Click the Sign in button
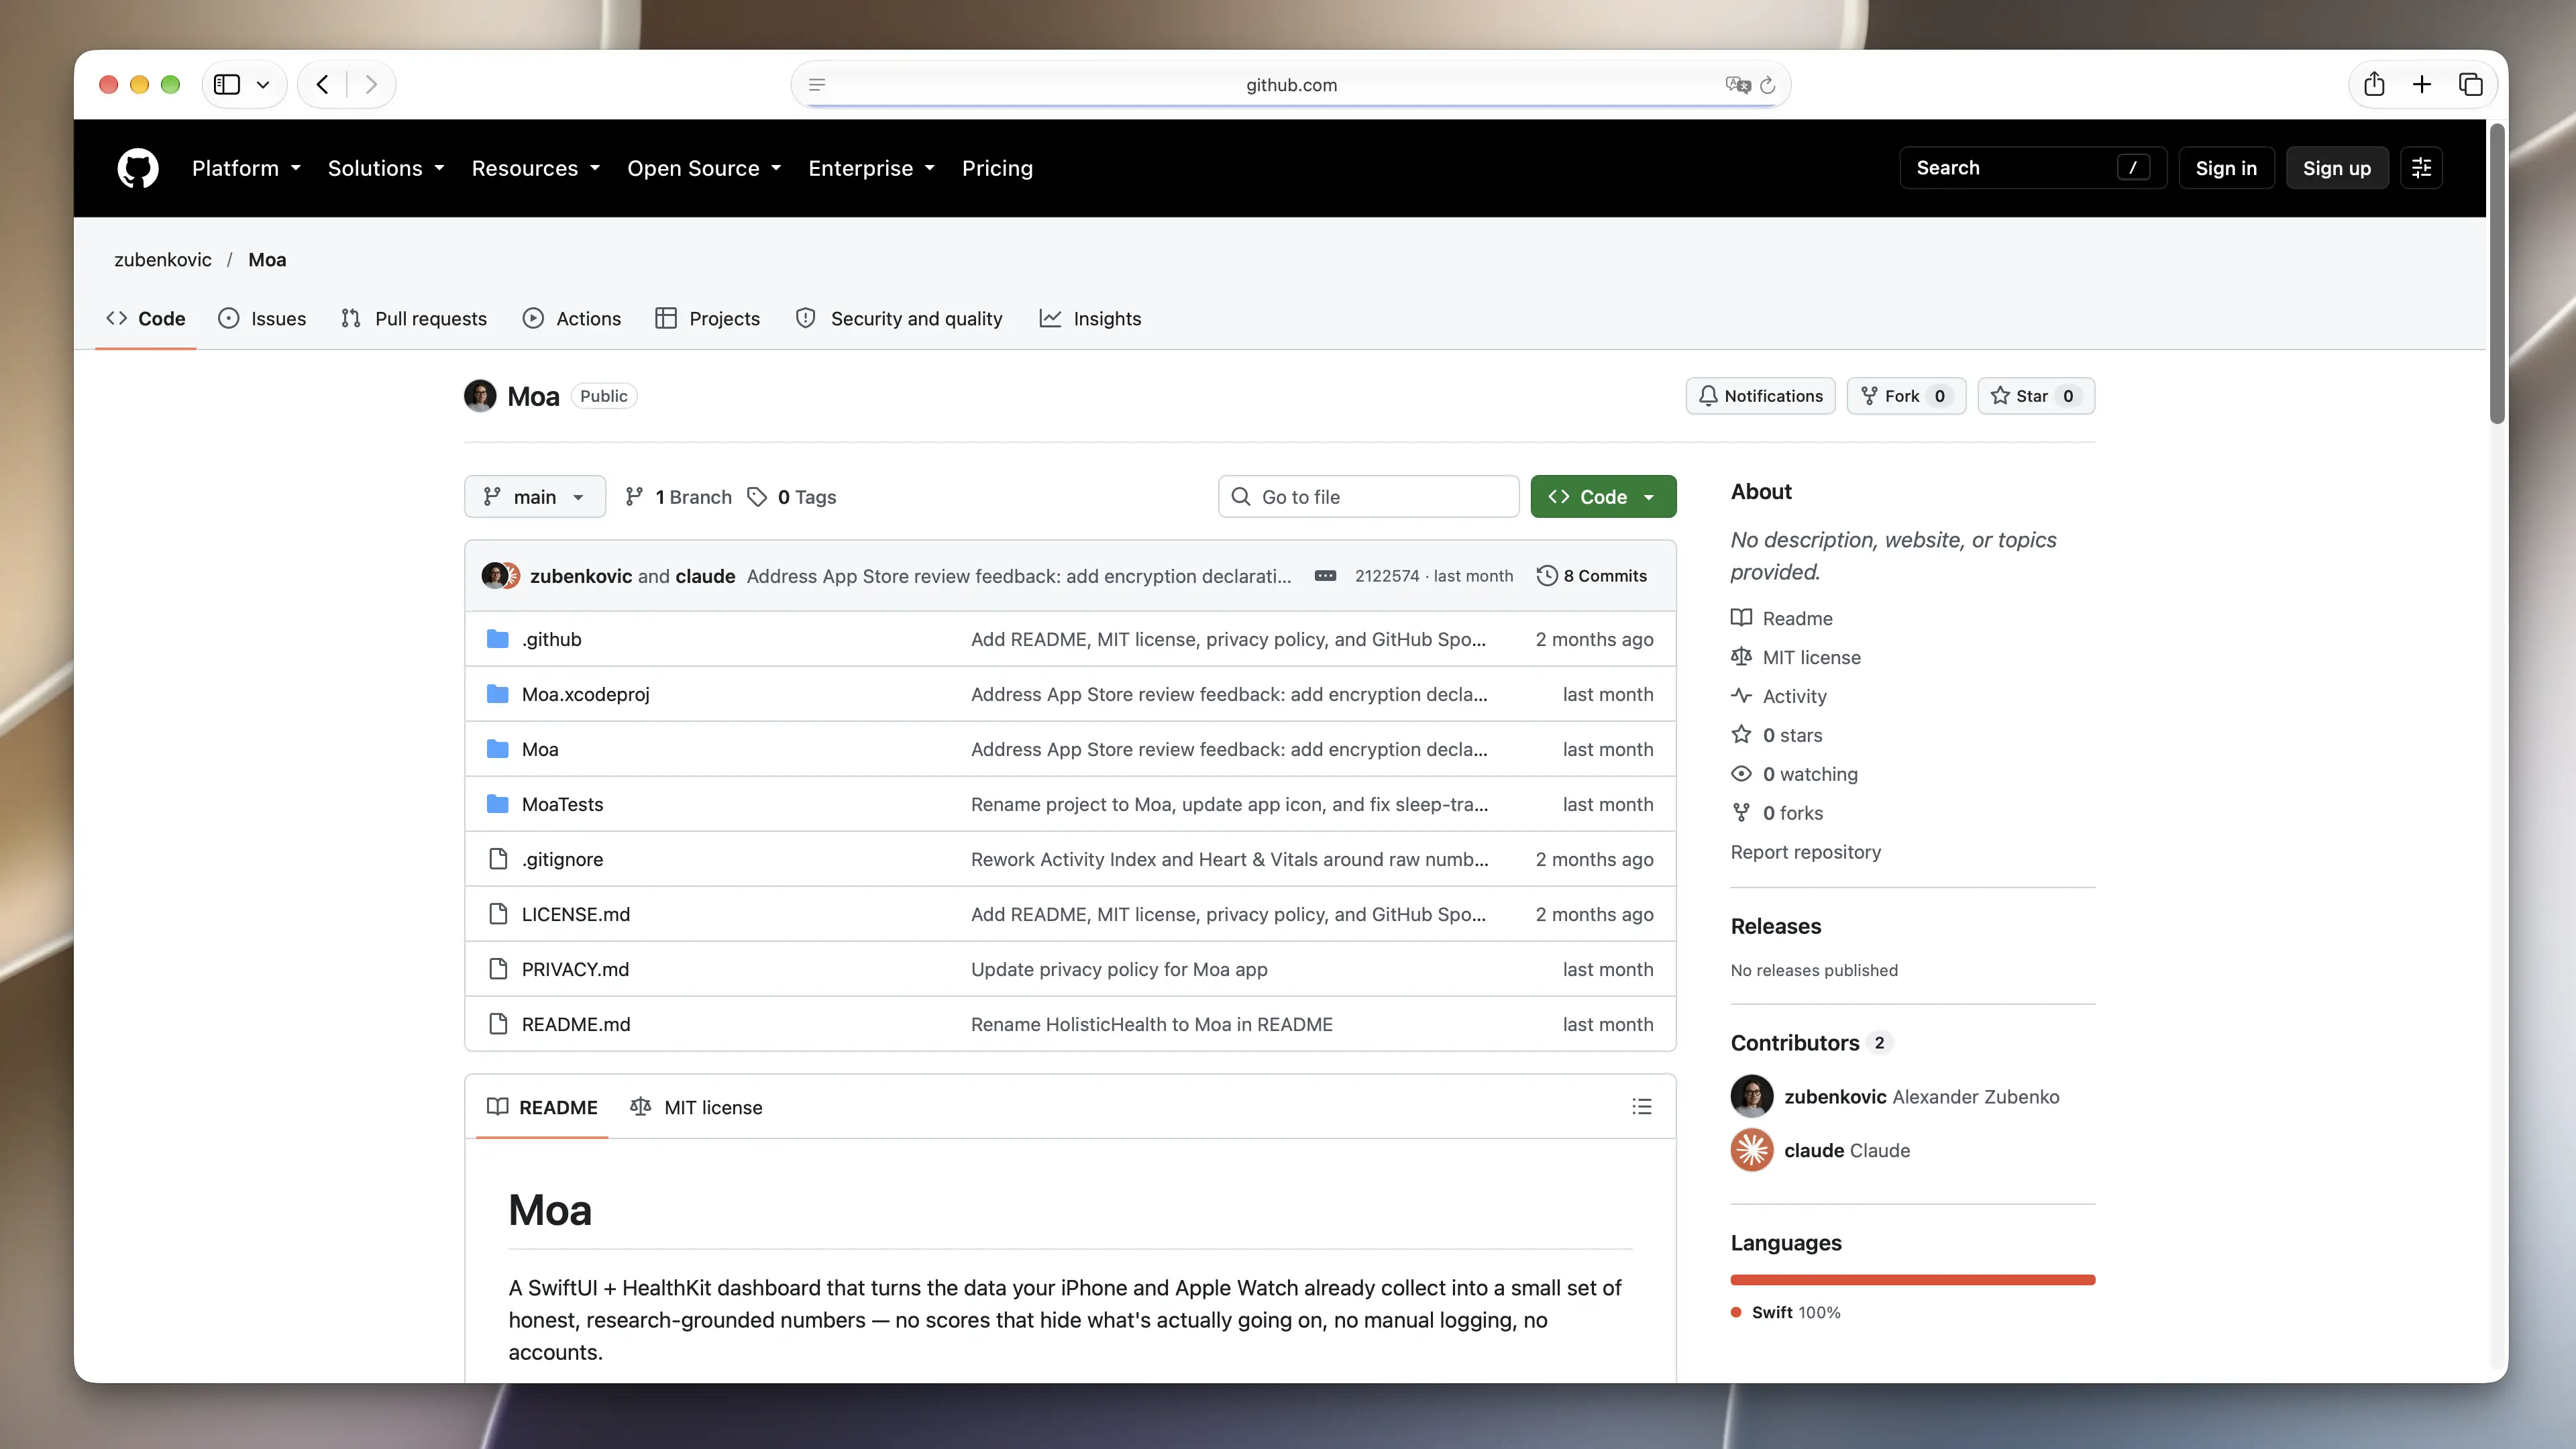 pyautogui.click(x=2226, y=168)
